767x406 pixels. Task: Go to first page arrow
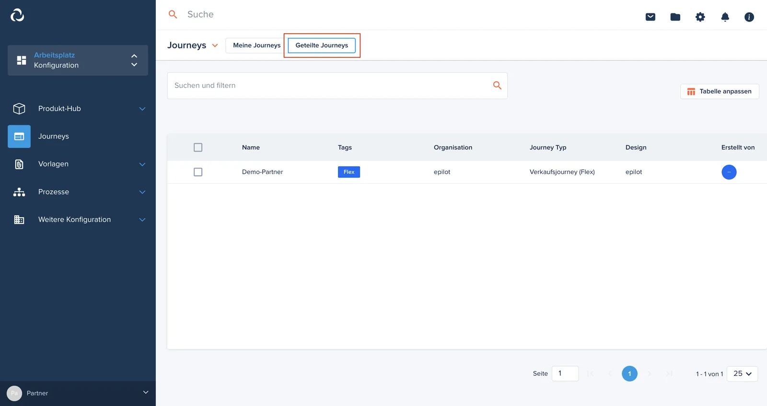click(591, 373)
